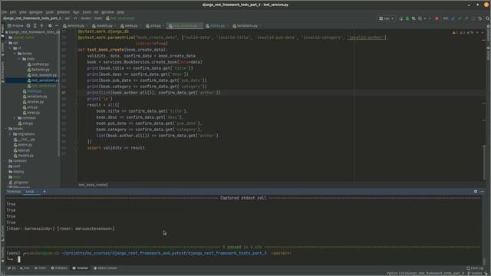This screenshot has width=491, height=276.
Task: Click Python interpreter in status bar
Action: [426, 273]
